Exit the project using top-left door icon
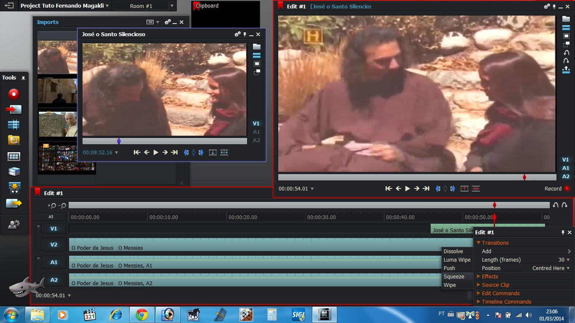Screen dimensions: 575x323 (x=9, y=6)
